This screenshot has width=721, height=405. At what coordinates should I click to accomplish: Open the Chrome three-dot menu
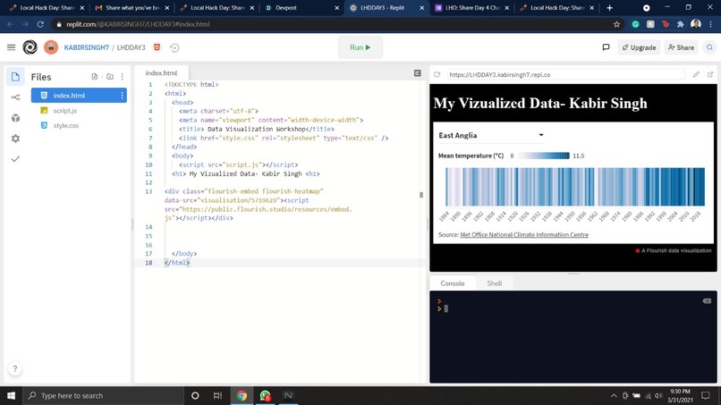[x=711, y=24]
